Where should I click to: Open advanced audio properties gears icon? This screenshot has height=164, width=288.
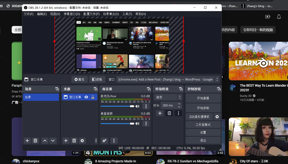click(x=105, y=141)
